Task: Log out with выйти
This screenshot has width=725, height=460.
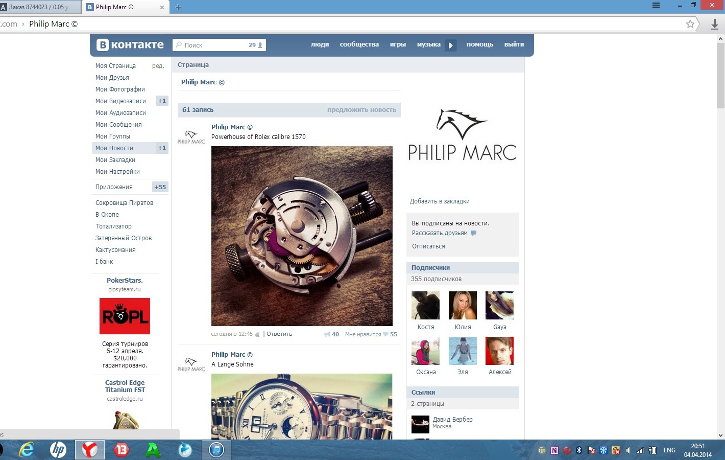Action: (x=514, y=44)
